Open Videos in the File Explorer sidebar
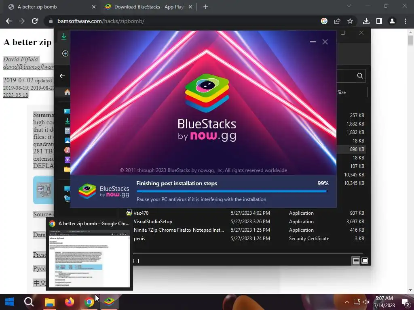The height and width of the screenshot is (310, 414). [x=67, y=159]
